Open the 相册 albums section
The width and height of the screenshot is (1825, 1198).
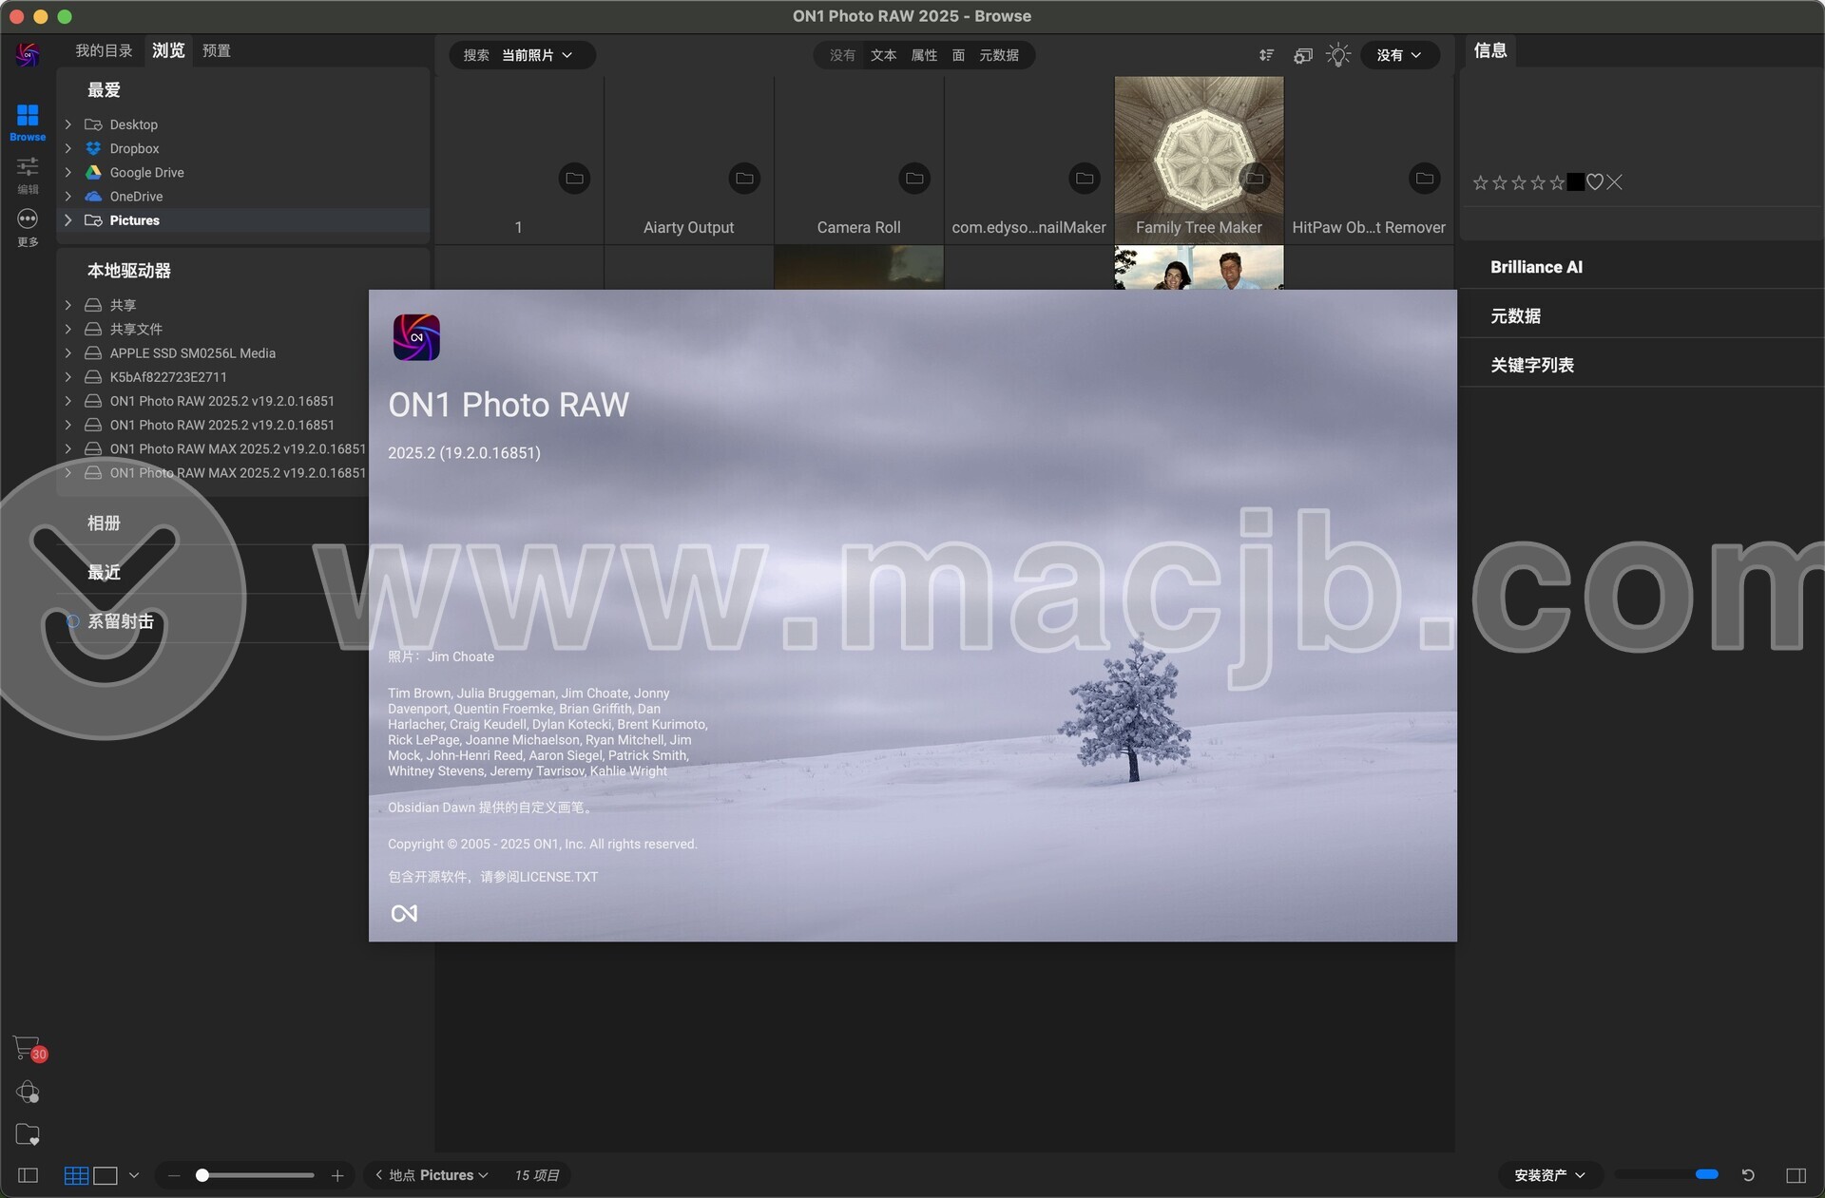point(104,523)
